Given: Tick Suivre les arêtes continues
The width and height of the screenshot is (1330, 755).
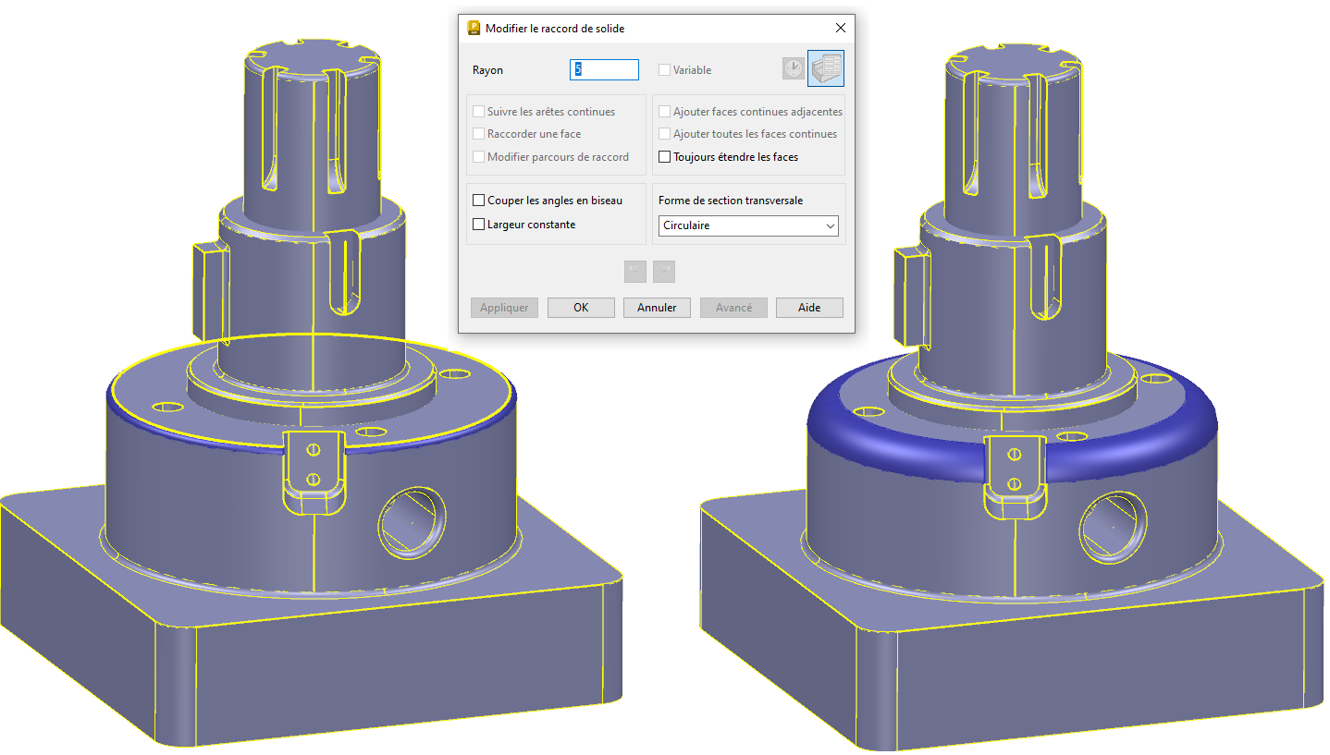Looking at the screenshot, I should (x=479, y=112).
